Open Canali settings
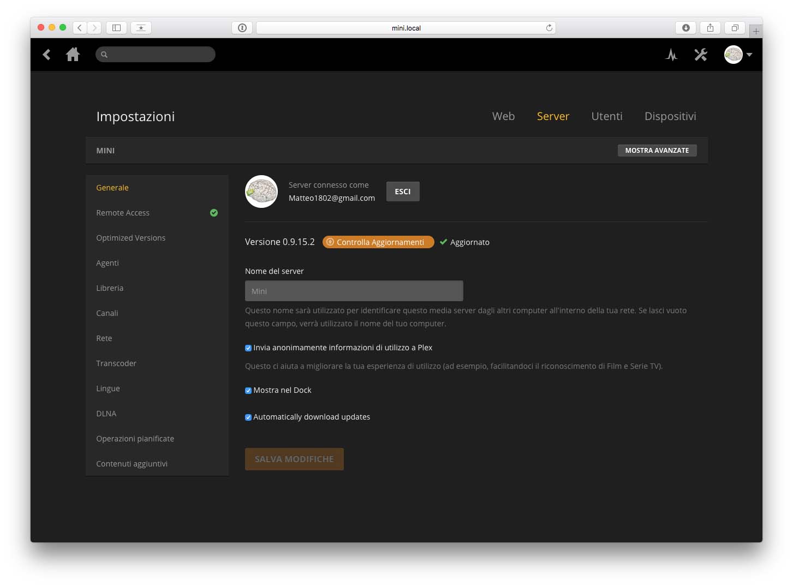793x586 pixels. (157, 313)
